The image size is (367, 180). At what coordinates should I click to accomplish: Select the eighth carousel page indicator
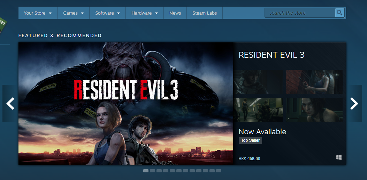192,171
